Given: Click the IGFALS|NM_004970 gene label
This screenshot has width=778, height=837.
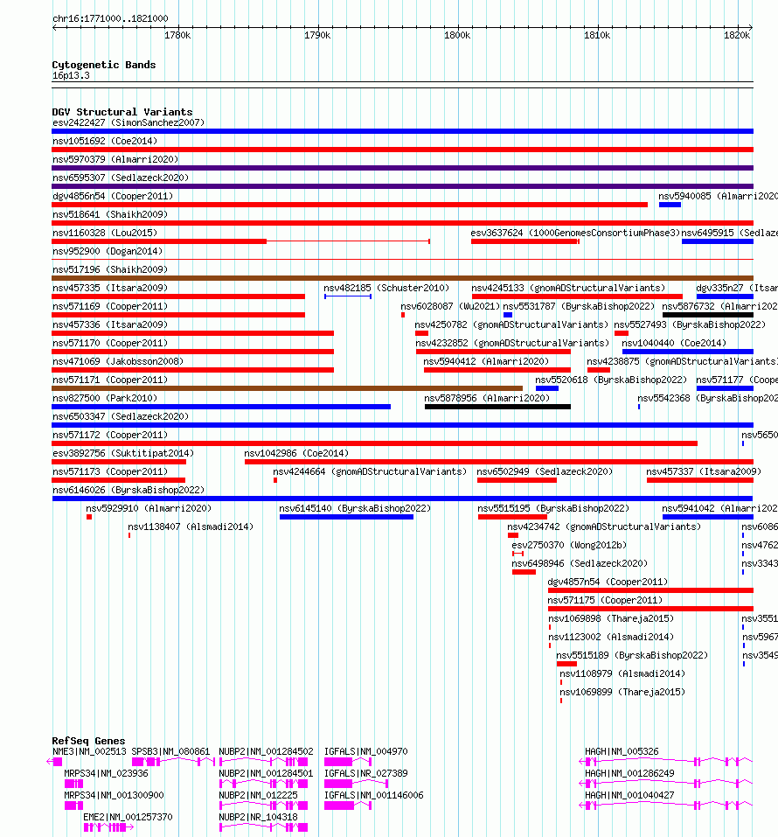Looking at the screenshot, I should click(x=366, y=751).
